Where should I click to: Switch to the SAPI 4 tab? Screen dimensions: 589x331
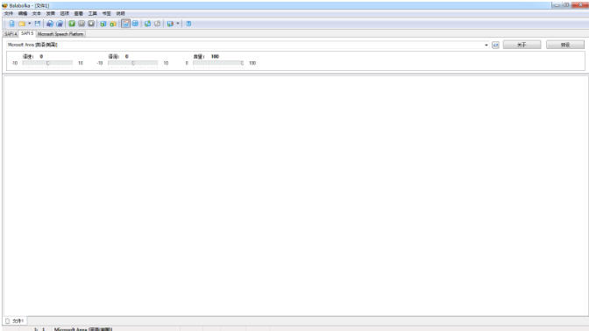tap(11, 34)
